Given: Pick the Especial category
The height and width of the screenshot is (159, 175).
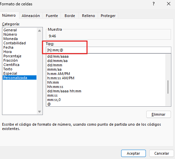Looking at the screenshot, I should pyautogui.click(x=20, y=73).
